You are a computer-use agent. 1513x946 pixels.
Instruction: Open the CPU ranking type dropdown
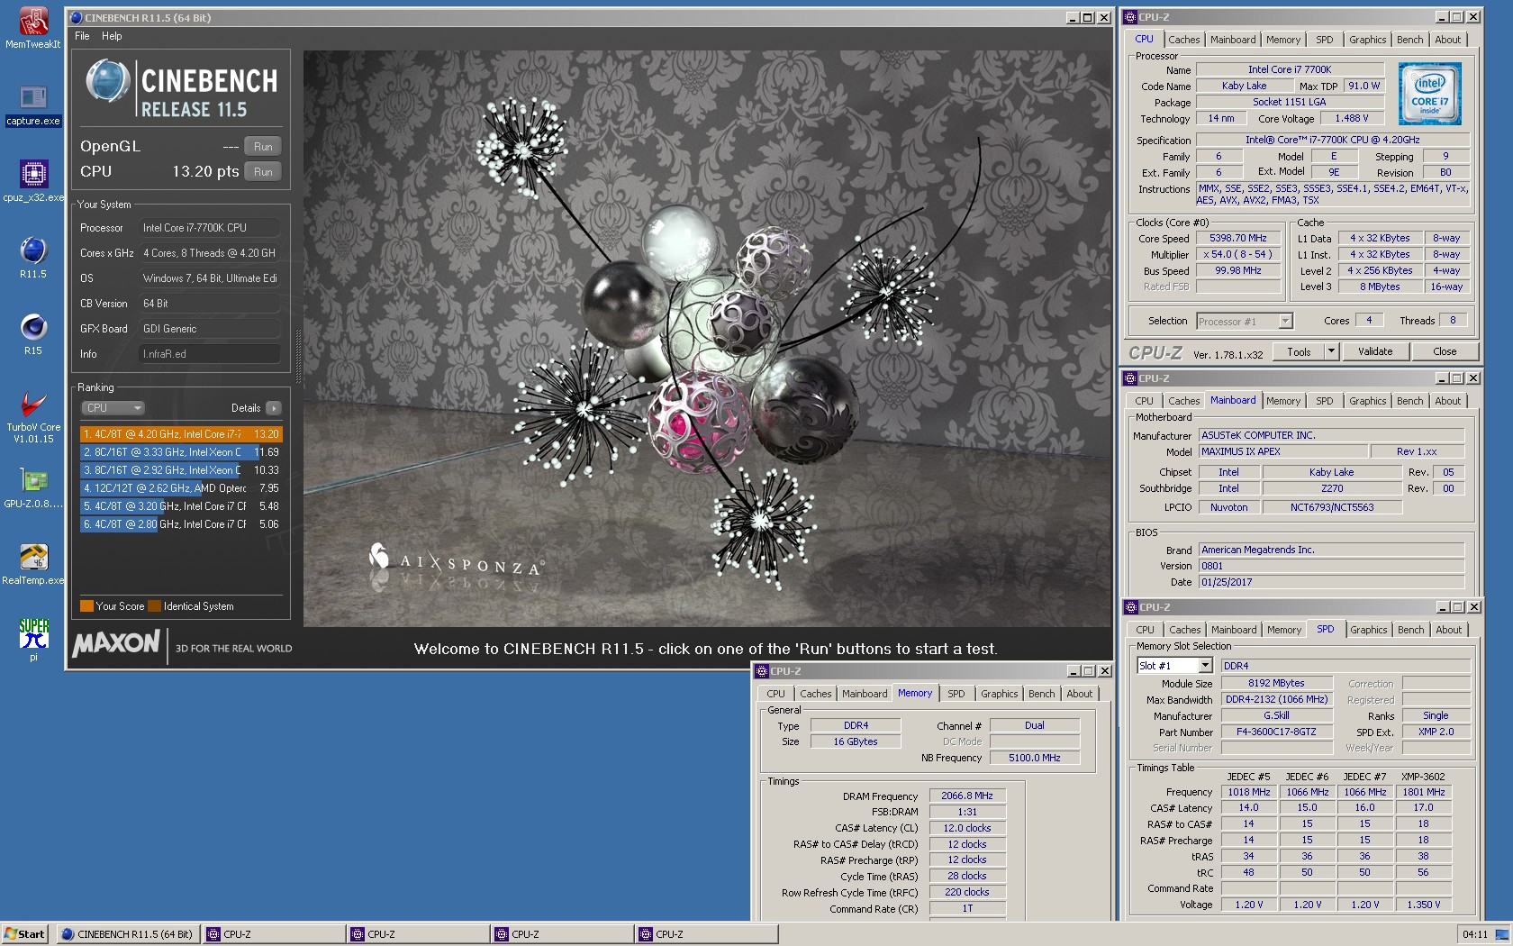point(113,408)
